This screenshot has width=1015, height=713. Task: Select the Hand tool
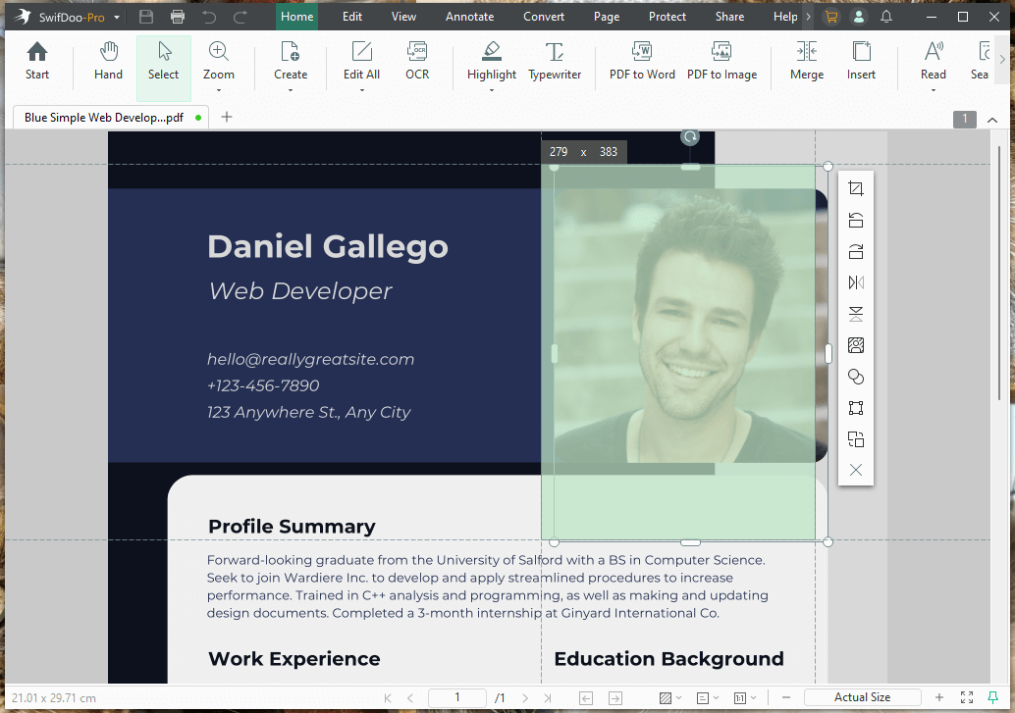pos(108,62)
